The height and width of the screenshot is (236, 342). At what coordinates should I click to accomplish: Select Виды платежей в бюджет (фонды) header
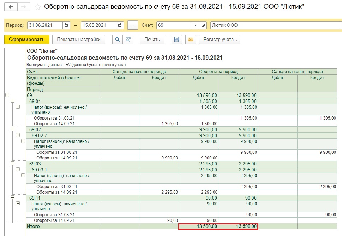tap(63, 80)
